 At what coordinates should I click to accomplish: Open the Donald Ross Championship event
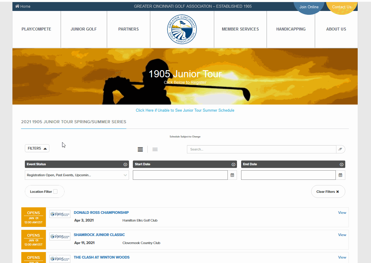pyautogui.click(x=101, y=212)
